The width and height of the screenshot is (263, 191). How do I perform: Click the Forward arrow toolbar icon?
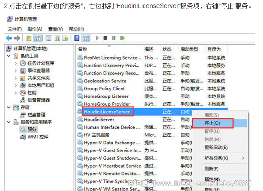tap(17, 38)
